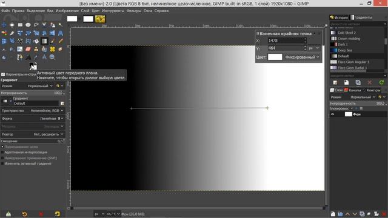Open the Правка menu
Screen dimensions: 388x218
[x=18, y=11]
